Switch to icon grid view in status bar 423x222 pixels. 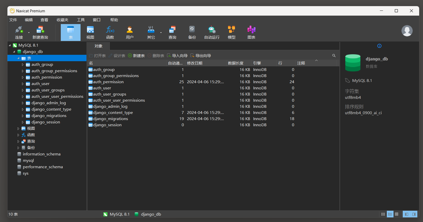[x=383, y=214]
